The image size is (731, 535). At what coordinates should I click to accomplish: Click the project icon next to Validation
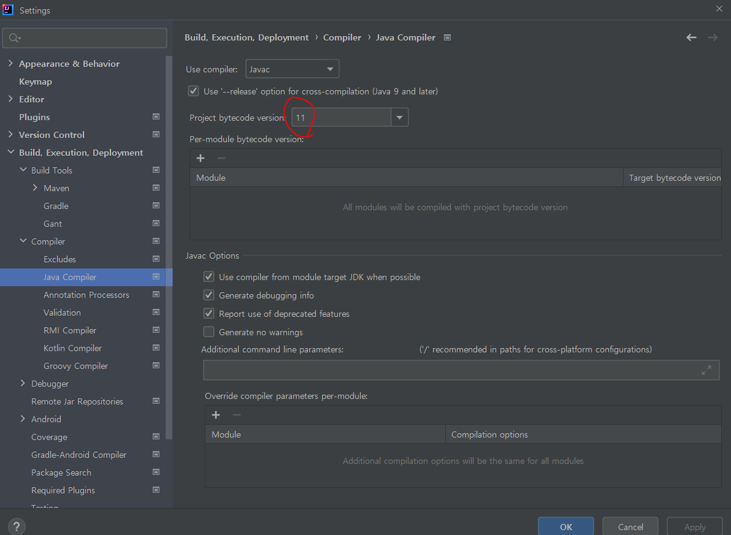(x=156, y=313)
